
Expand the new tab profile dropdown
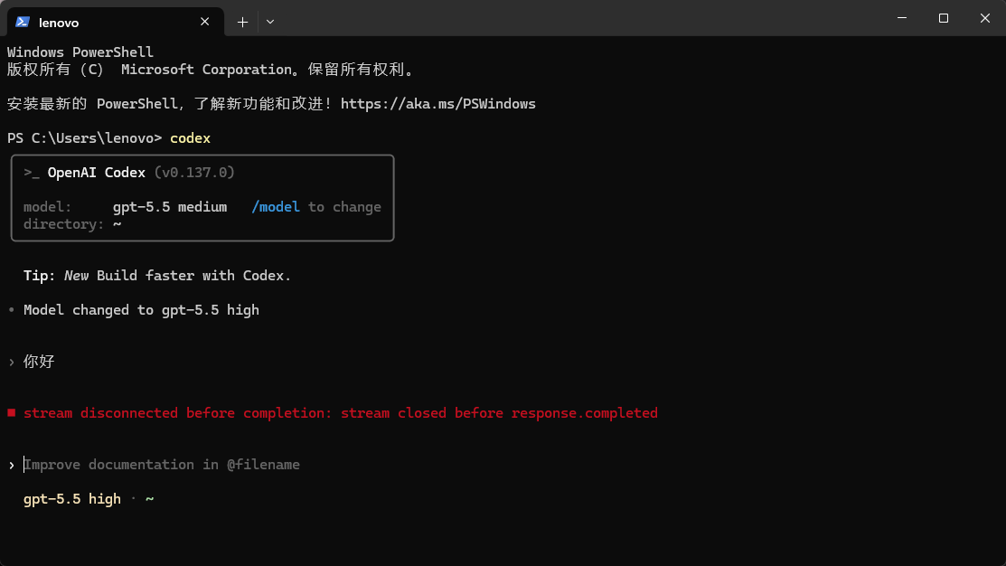[x=270, y=22]
